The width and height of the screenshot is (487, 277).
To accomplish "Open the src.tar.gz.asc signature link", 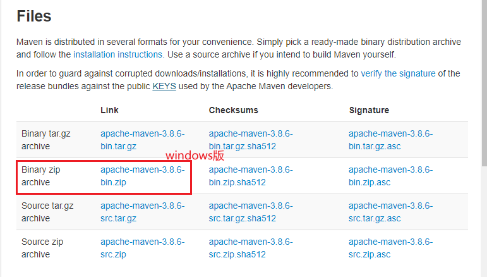I will point(390,212).
